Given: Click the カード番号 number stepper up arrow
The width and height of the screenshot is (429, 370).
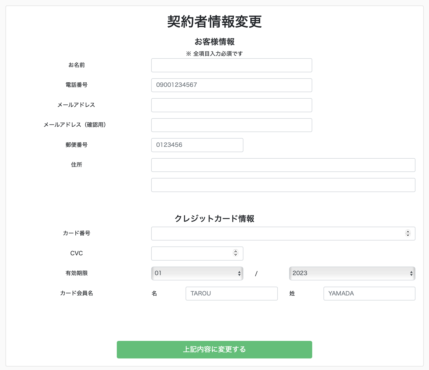Looking at the screenshot, I should click(407, 232).
